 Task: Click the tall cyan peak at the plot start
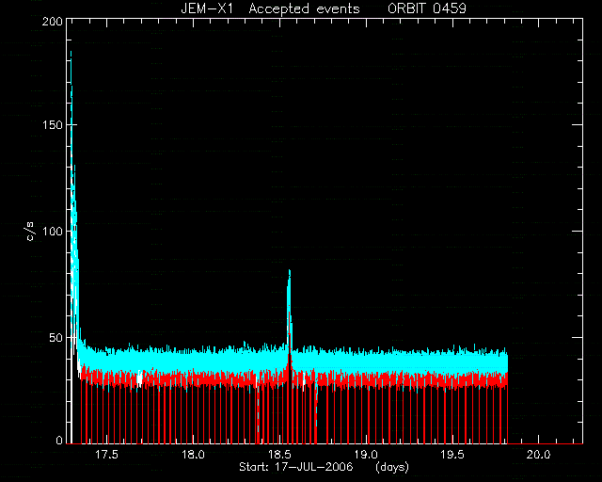(x=71, y=53)
